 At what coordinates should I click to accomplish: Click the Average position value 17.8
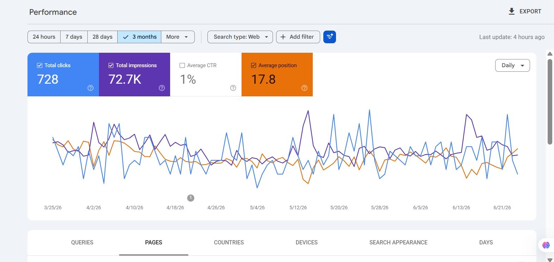click(x=263, y=79)
